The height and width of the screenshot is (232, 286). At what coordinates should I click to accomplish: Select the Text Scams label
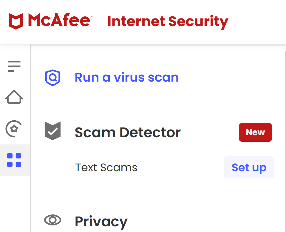tap(106, 167)
